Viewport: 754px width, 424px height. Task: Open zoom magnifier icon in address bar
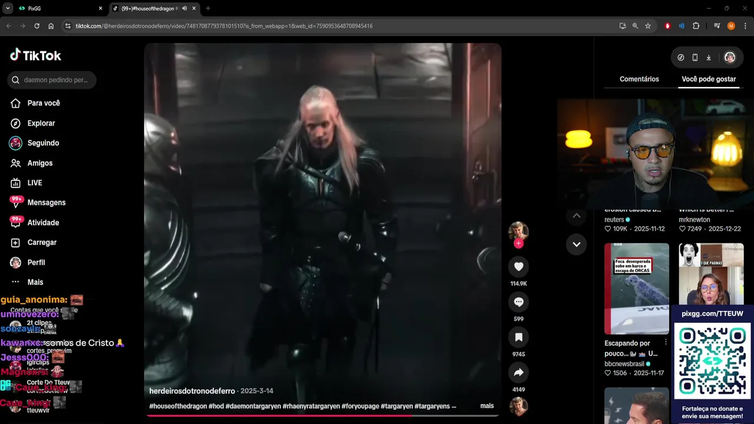635,26
